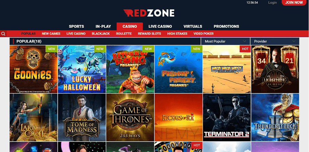
Task: Expand the Most Popular sort dropdown
Action: click(x=225, y=41)
